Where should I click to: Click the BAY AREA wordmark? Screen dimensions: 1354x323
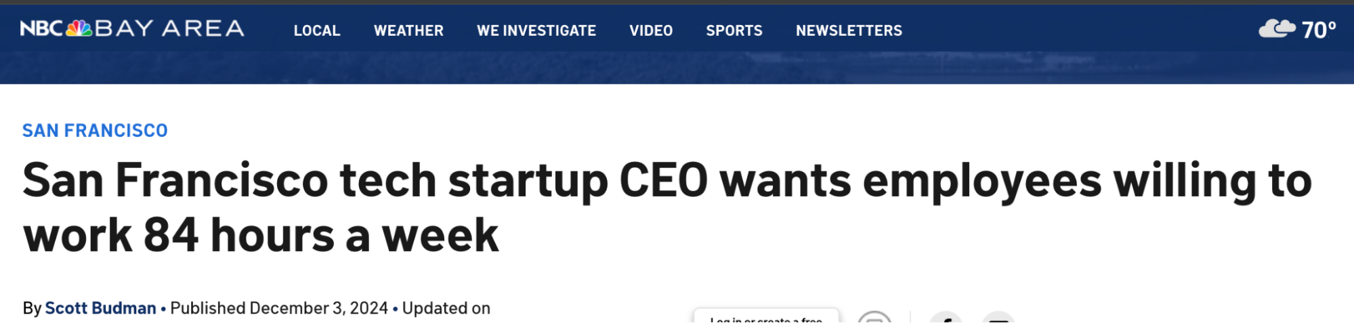pyautogui.click(x=169, y=28)
